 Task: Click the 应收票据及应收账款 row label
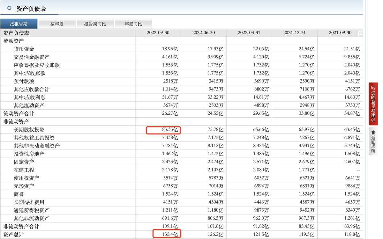37,65
